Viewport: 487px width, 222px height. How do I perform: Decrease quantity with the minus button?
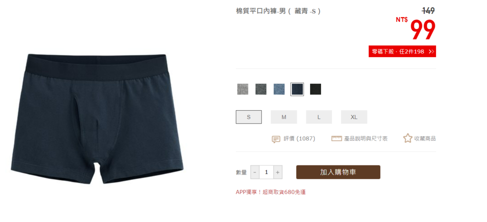pos(255,172)
